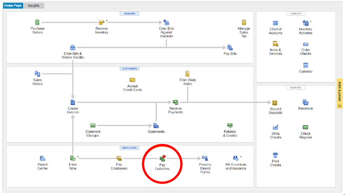Click Inventory Activities icon
Viewport: 345px width, 195px height.
click(x=306, y=23)
